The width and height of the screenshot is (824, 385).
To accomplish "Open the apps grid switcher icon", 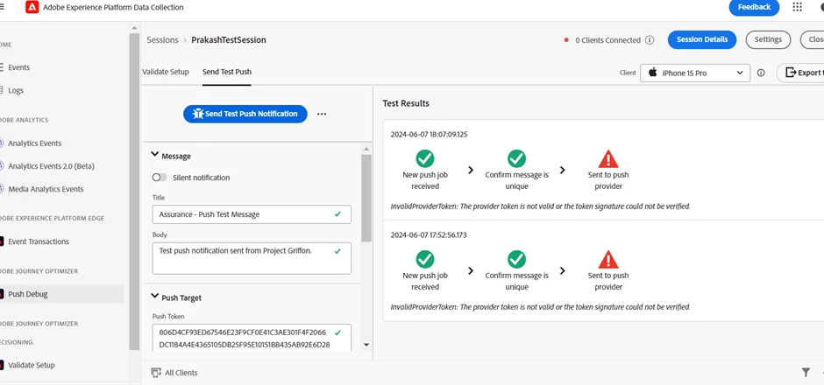I will coord(797,7).
